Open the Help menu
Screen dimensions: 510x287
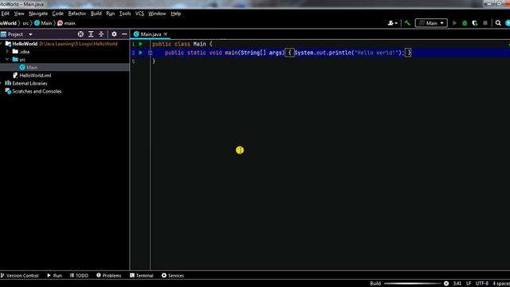coord(175,14)
